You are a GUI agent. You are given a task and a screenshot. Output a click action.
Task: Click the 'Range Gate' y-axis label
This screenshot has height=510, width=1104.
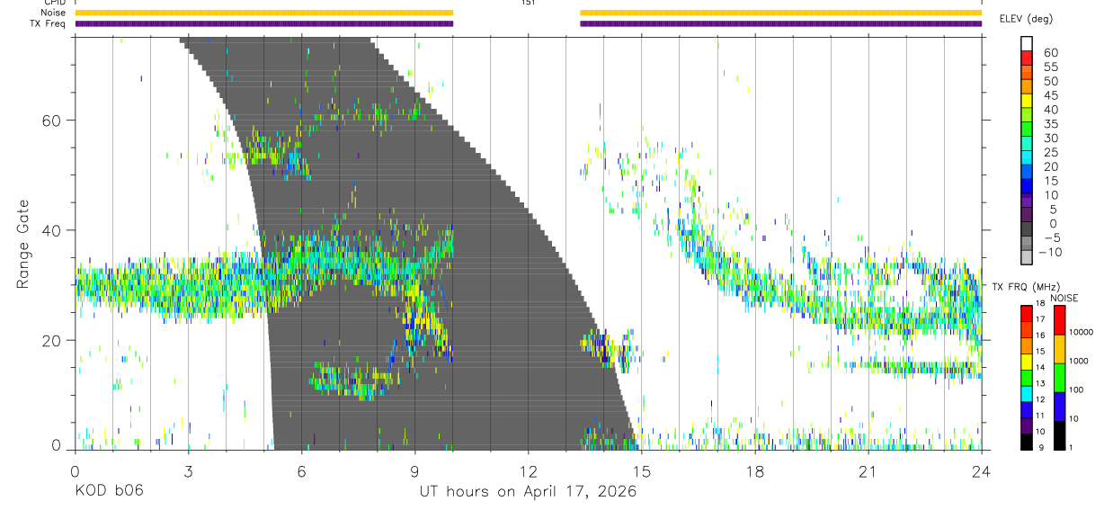pyautogui.click(x=24, y=245)
